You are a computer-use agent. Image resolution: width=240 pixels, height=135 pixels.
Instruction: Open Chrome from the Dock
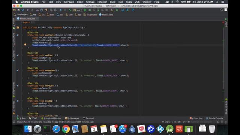[66, 129]
